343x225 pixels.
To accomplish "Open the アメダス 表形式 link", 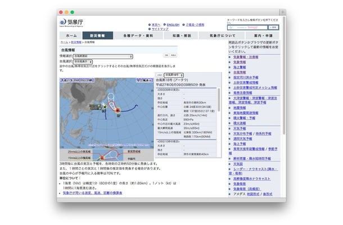I will (268, 194).
